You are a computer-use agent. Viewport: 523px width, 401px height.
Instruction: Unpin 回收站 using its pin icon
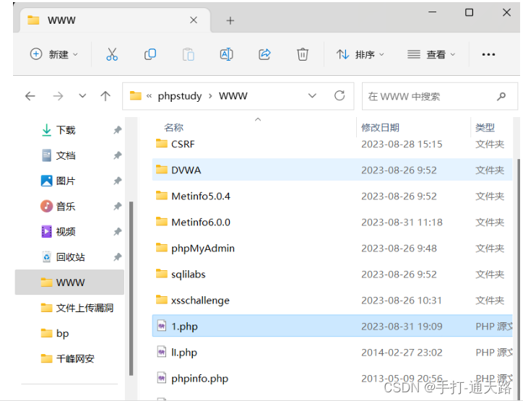(x=118, y=256)
